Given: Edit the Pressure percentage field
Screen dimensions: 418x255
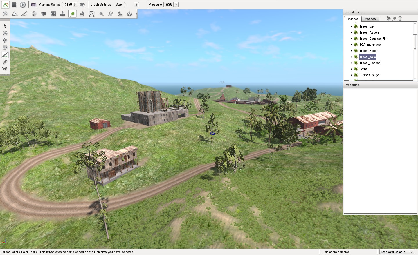Looking at the screenshot, I should point(168,5).
